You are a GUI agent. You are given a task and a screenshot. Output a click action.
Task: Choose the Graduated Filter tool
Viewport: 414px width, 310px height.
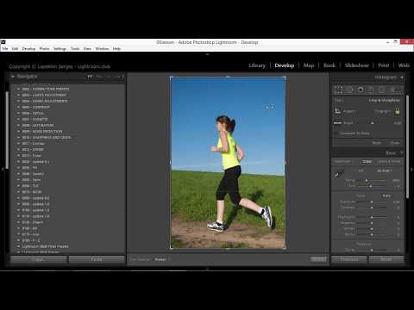click(x=371, y=90)
